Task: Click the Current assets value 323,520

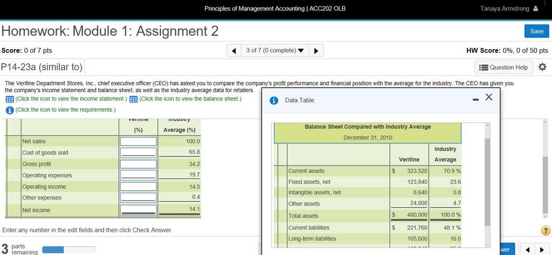Action: tap(417, 171)
